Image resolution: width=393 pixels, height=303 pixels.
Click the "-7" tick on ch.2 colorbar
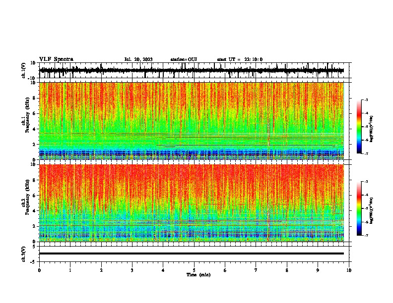click(x=366, y=235)
